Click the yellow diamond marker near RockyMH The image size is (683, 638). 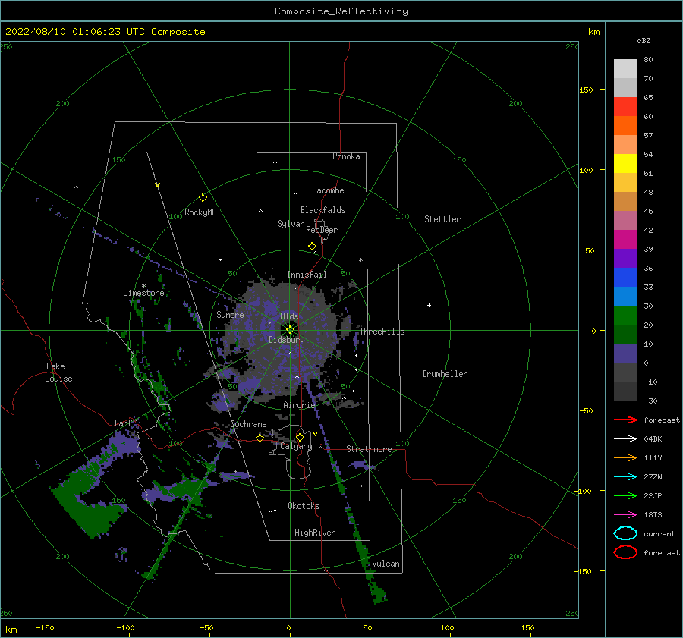click(203, 198)
